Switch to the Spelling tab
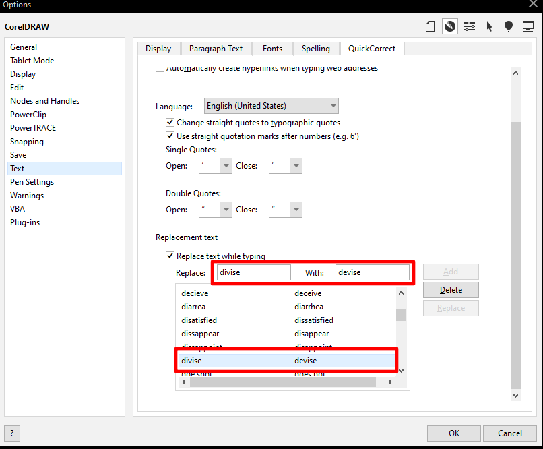 click(316, 49)
